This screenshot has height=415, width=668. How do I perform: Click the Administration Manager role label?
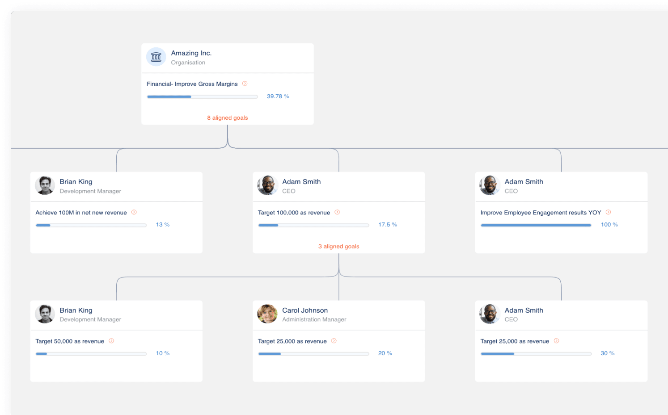coord(314,319)
